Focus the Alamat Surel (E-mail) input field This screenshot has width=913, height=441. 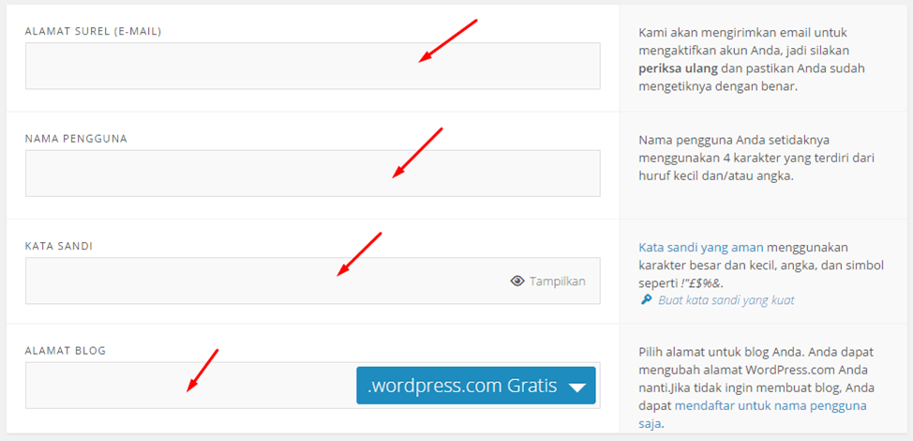312,66
